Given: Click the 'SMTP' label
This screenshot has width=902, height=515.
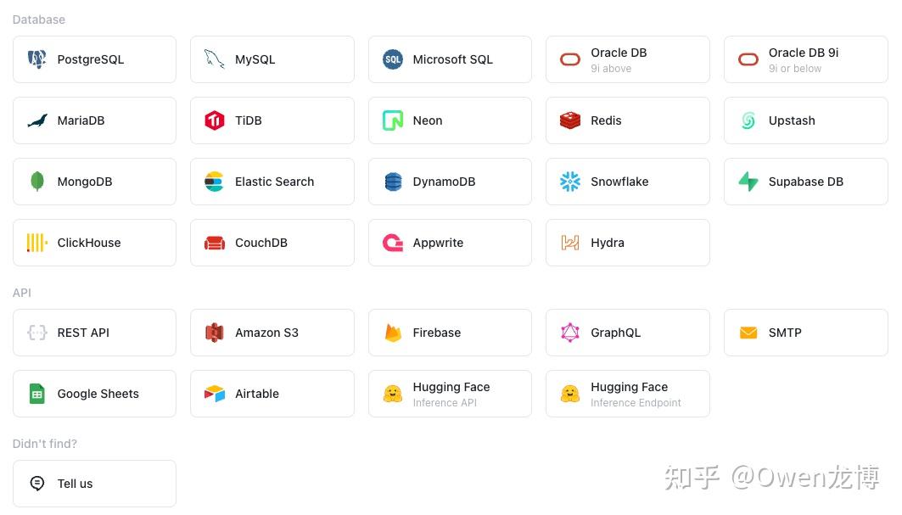Looking at the screenshot, I should 785,333.
